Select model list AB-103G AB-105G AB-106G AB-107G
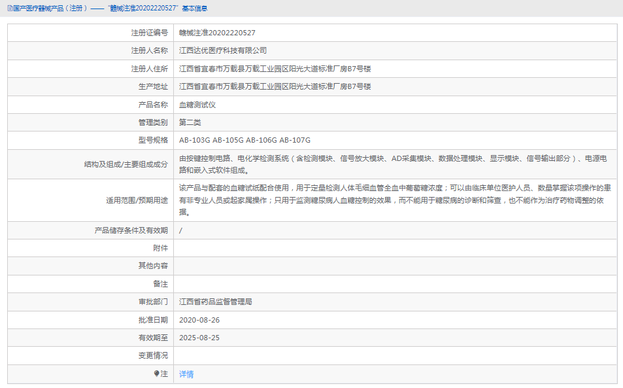Screen dimensions: 623x388 [244, 140]
